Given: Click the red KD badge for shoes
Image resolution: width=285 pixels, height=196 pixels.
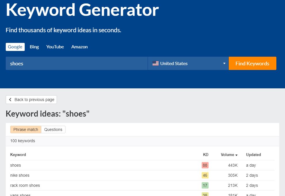Looking at the screenshot, I should click(x=205, y=165).
